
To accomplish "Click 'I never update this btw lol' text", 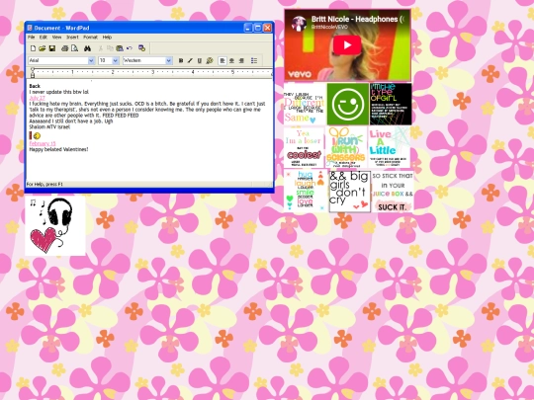I will (x=59, y=92).
